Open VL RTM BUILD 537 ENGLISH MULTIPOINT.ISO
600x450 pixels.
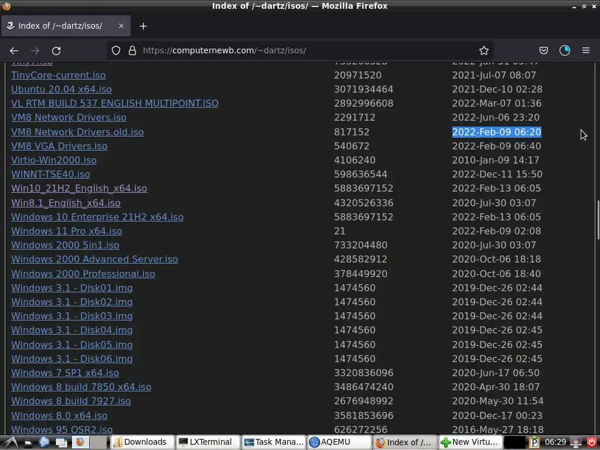click(115, 103)
